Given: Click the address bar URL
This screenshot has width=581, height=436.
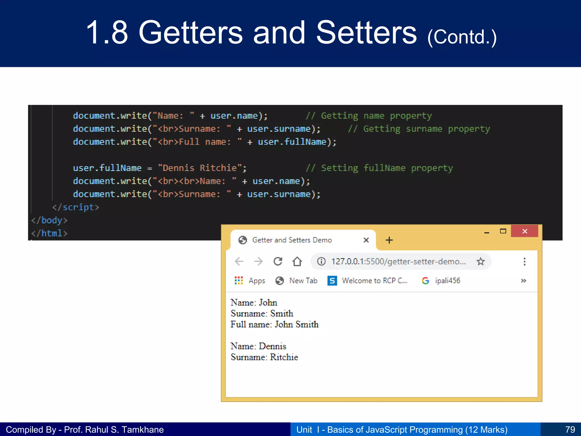Looking at the screenshot, I should [398, 261].
